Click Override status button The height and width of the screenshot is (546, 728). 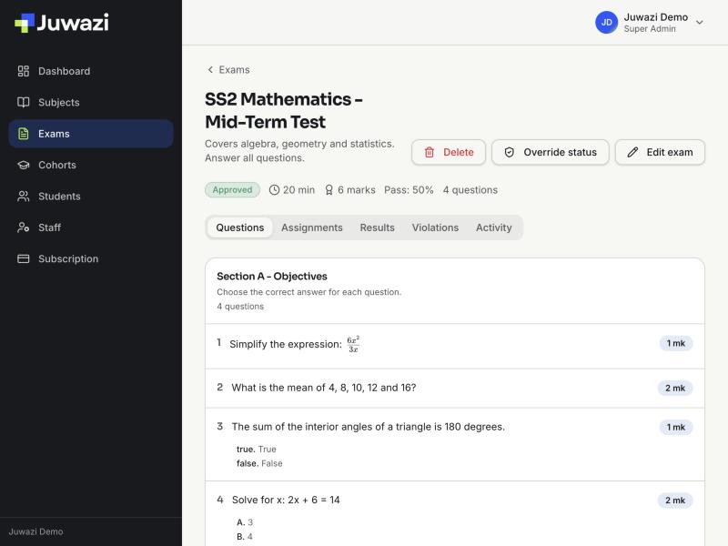(551, 152)
